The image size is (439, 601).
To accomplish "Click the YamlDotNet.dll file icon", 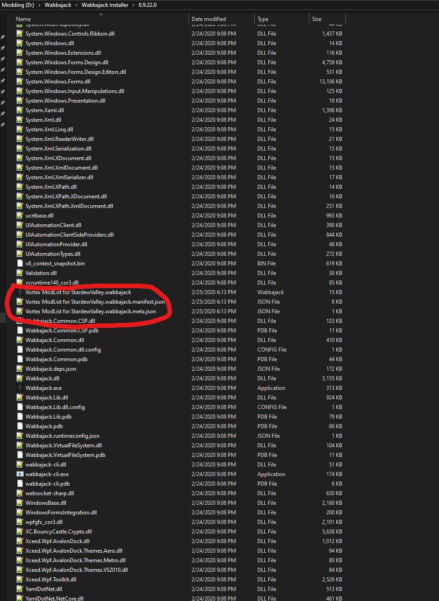I will (20, 589).
